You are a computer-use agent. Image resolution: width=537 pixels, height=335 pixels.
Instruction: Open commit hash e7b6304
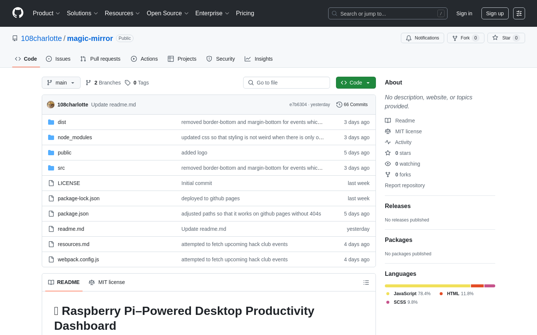[298, 105]
